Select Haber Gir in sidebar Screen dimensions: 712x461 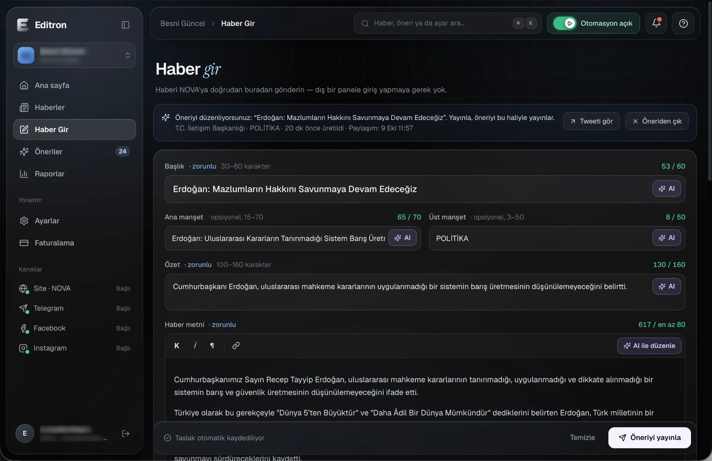[74, 130]
